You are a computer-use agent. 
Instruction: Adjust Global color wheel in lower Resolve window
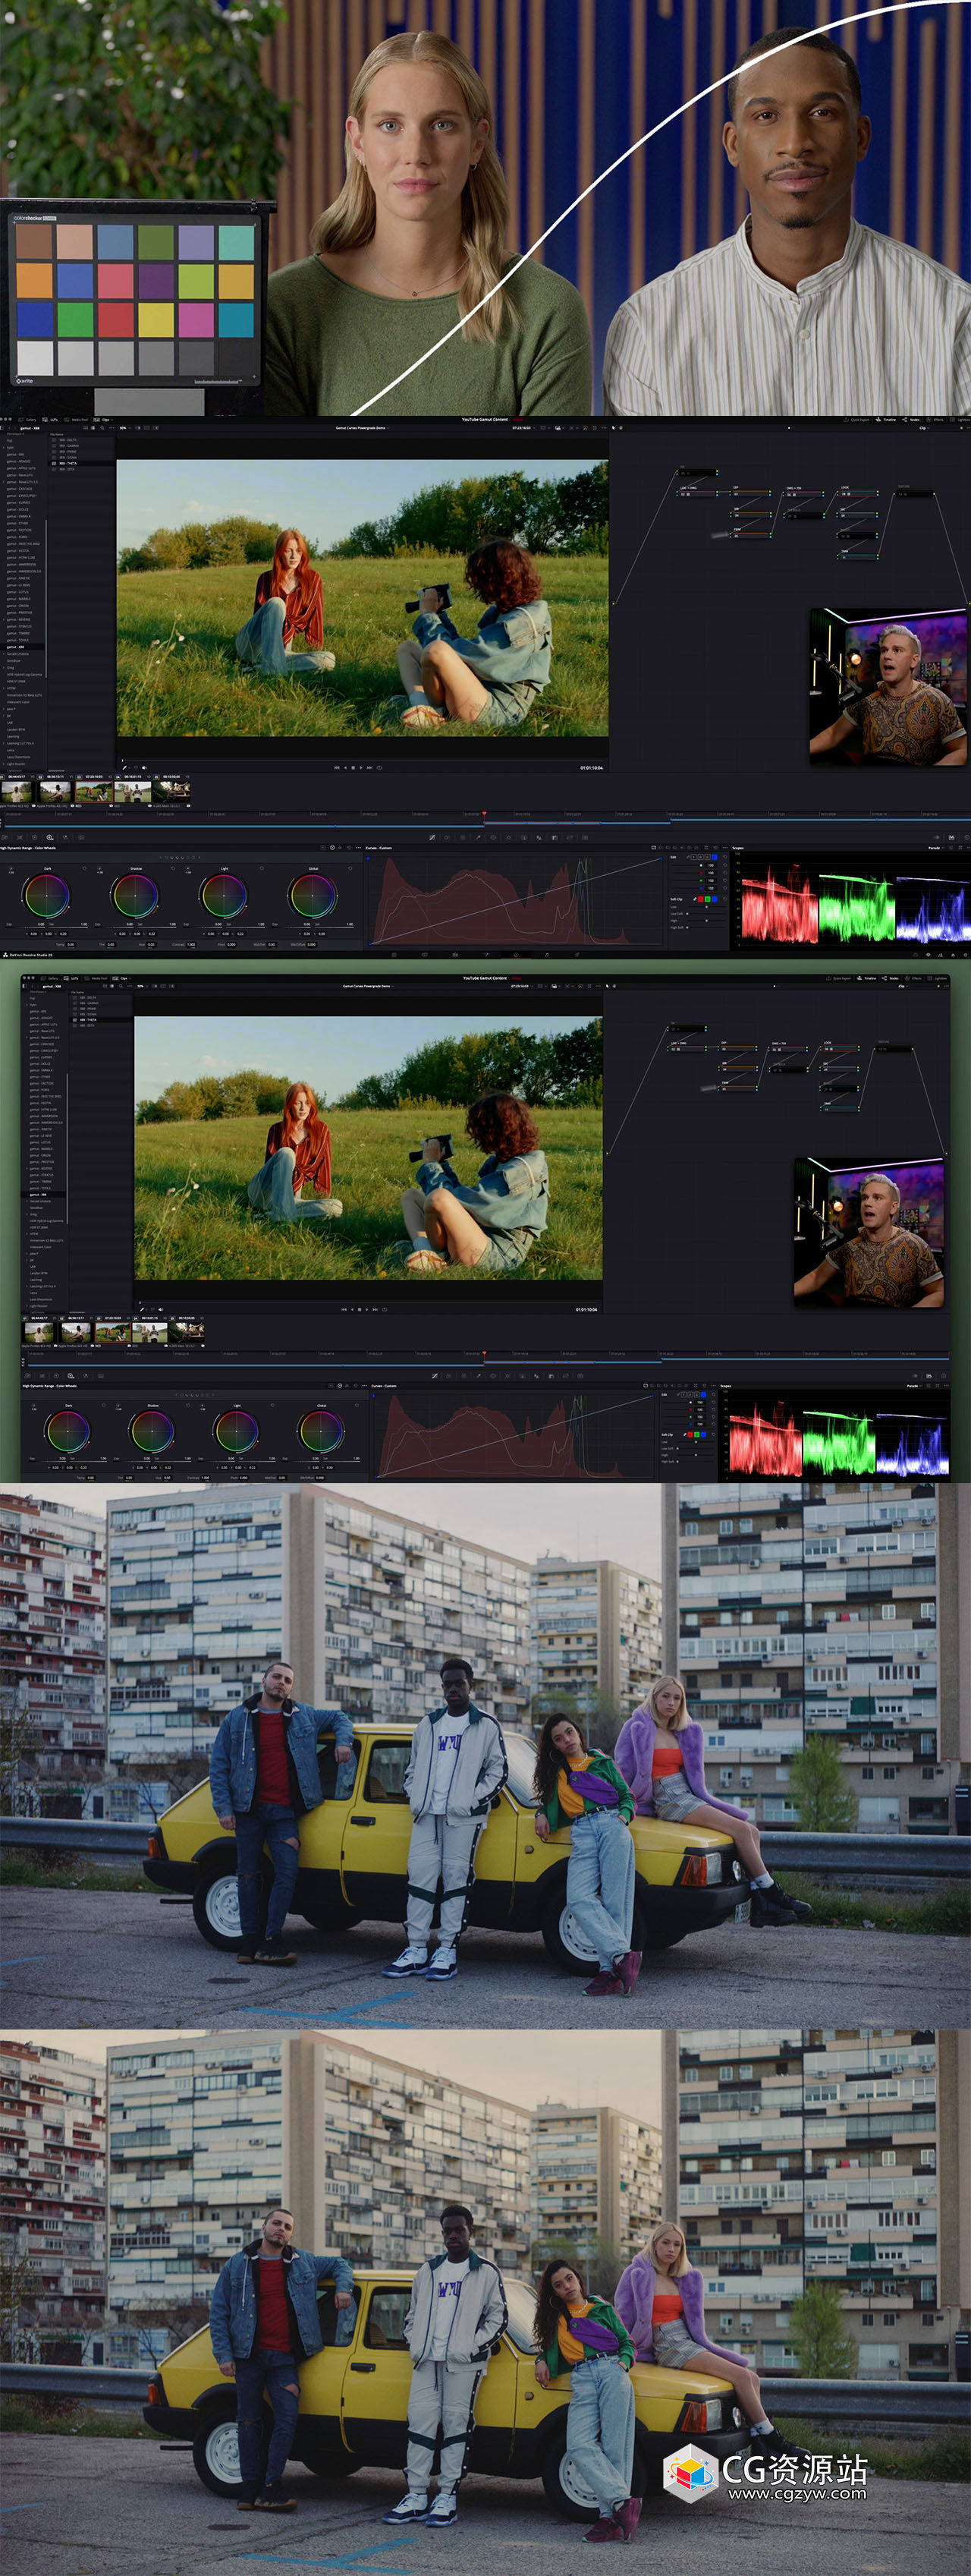pos(321,1431)
